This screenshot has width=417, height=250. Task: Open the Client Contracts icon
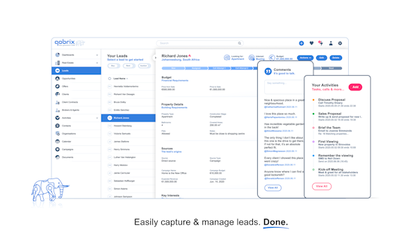click(x=58, y=102)
